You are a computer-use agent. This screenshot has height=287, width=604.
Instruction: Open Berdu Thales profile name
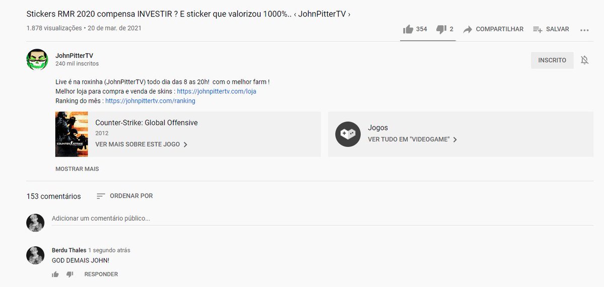coord(69,250)
